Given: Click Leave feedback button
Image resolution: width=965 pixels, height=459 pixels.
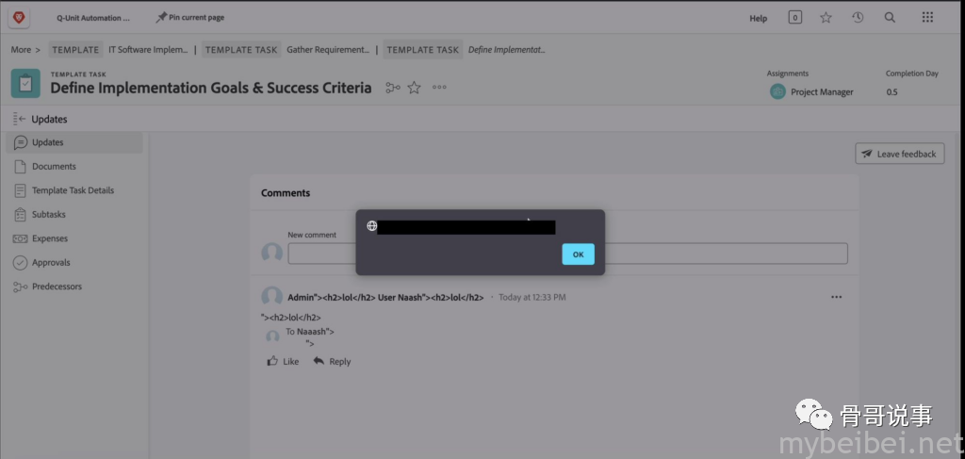Looking at the screenshot, I should pyautogui.click(x=900, y=154).
